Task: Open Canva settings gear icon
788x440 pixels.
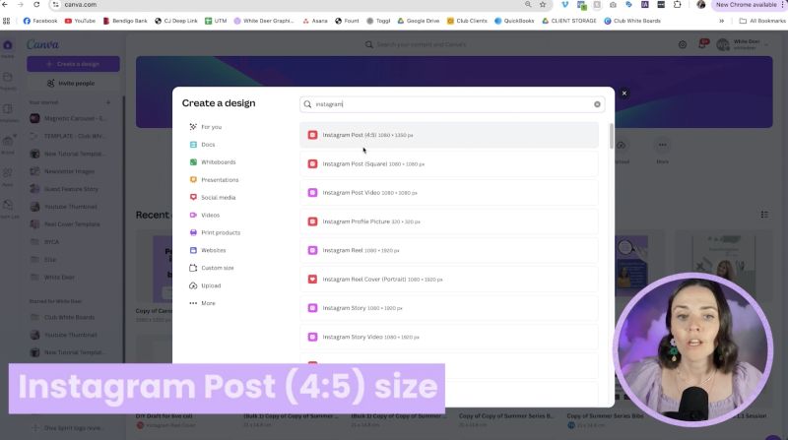Action: [683, 44]
